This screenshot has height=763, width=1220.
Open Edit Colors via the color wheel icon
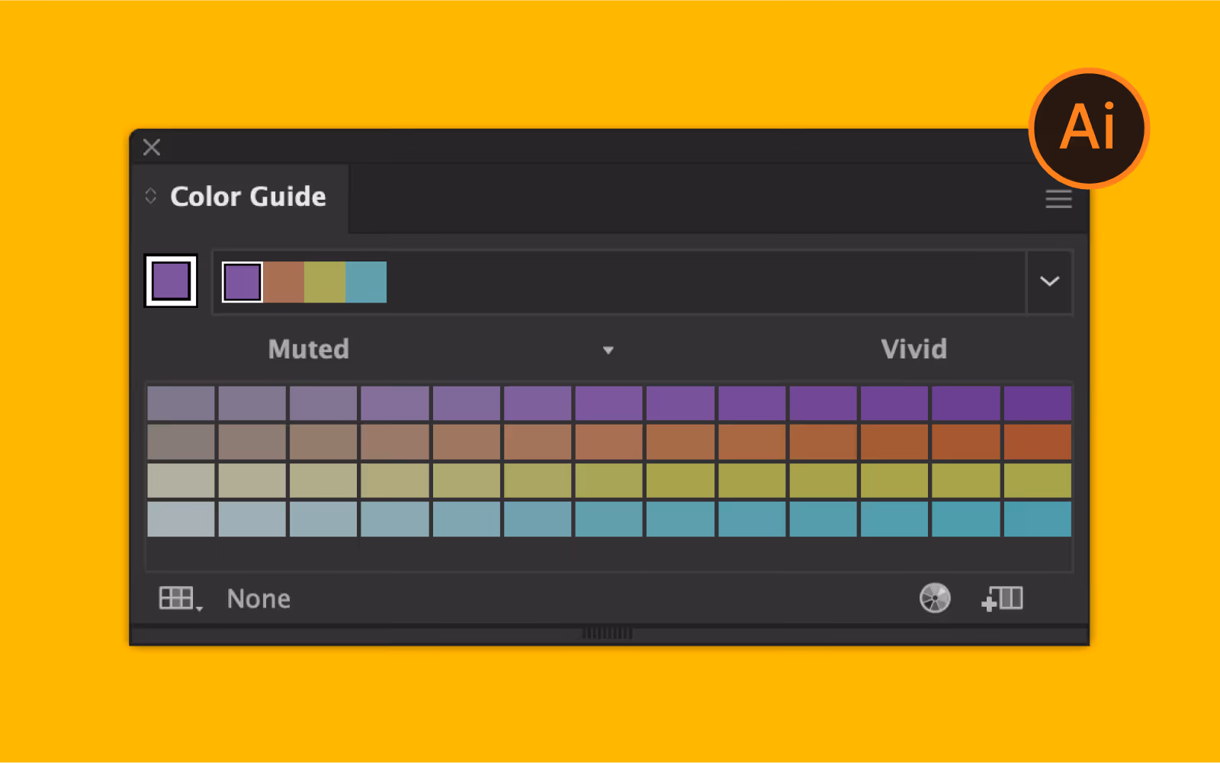coord(935,598)
